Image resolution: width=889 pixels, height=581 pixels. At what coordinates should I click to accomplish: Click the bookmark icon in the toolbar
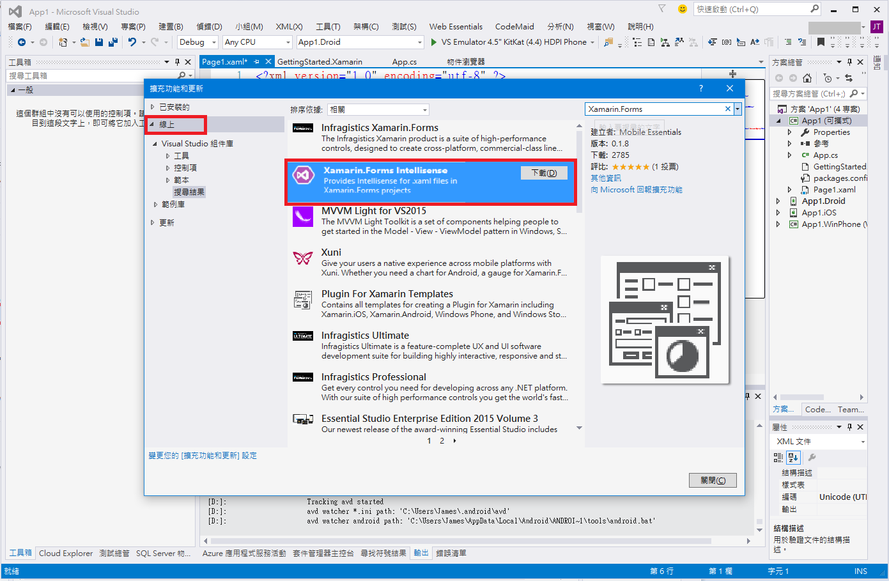821,42
